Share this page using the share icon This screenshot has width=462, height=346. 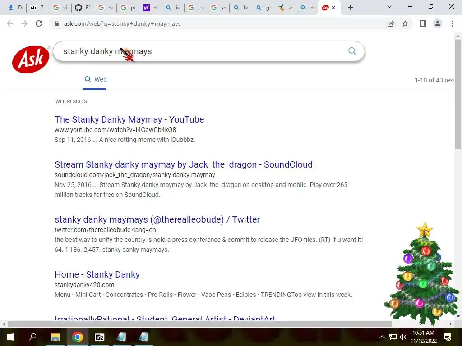tap(391, 23)
